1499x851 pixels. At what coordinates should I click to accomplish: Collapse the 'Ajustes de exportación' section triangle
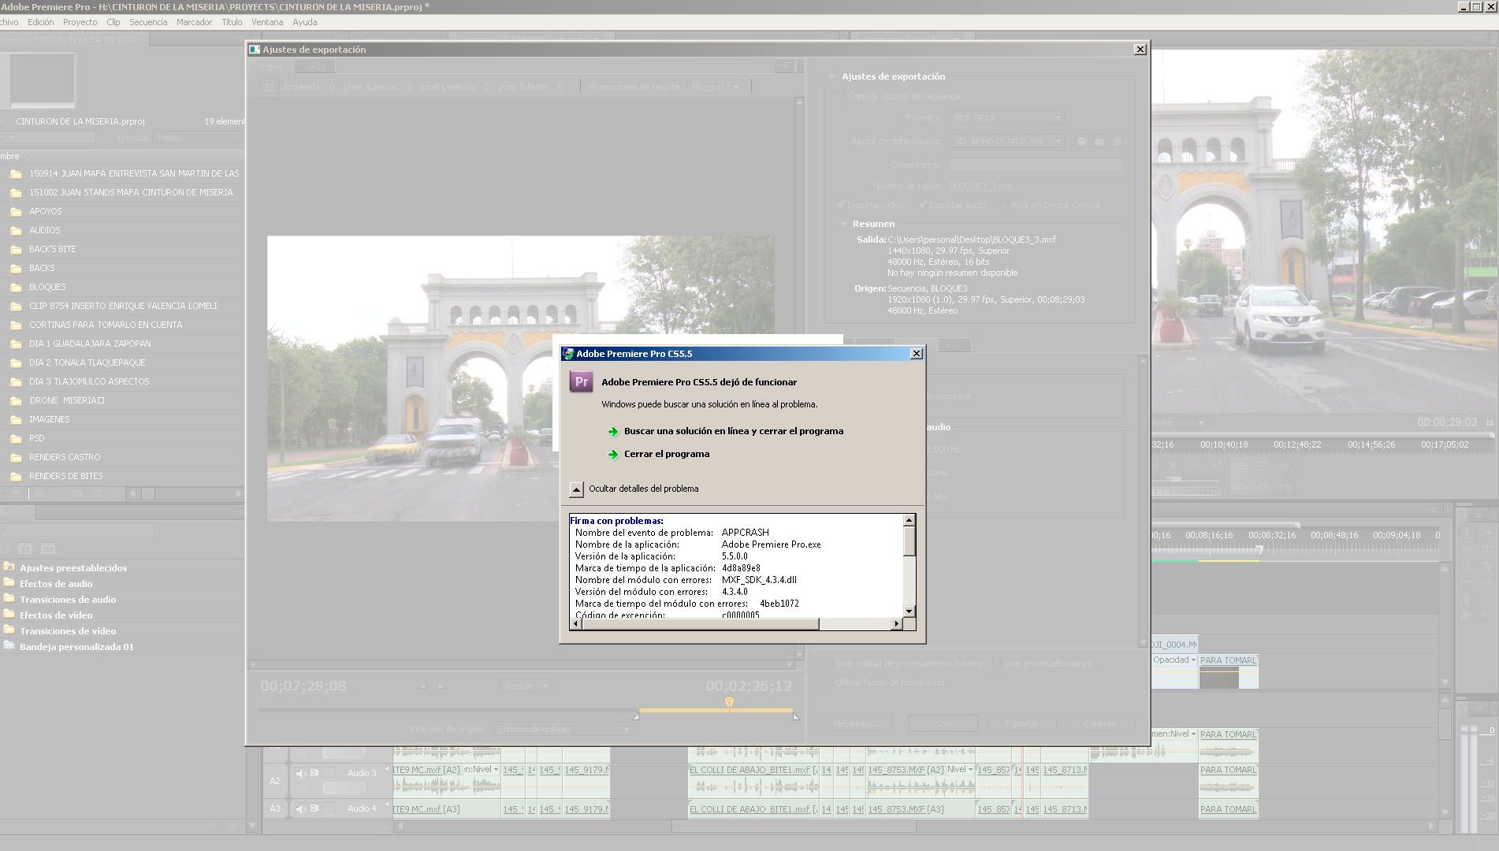point(831,76)
